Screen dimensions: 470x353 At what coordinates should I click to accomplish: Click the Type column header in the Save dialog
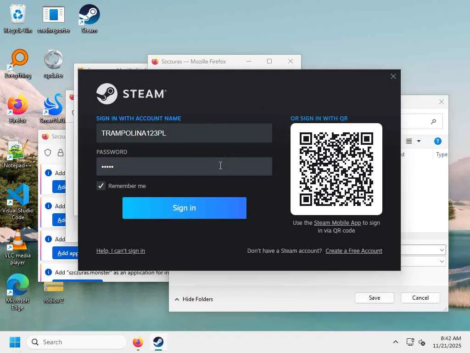coord(441,154)
